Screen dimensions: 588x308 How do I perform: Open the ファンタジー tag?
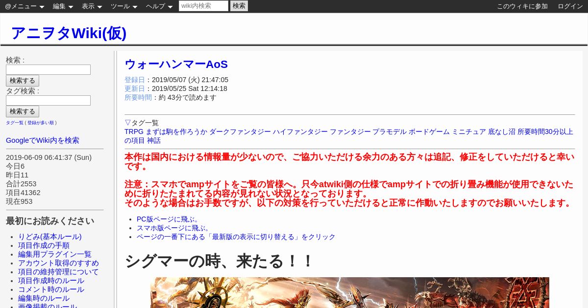pyautogui.click(x=350, y=132)
